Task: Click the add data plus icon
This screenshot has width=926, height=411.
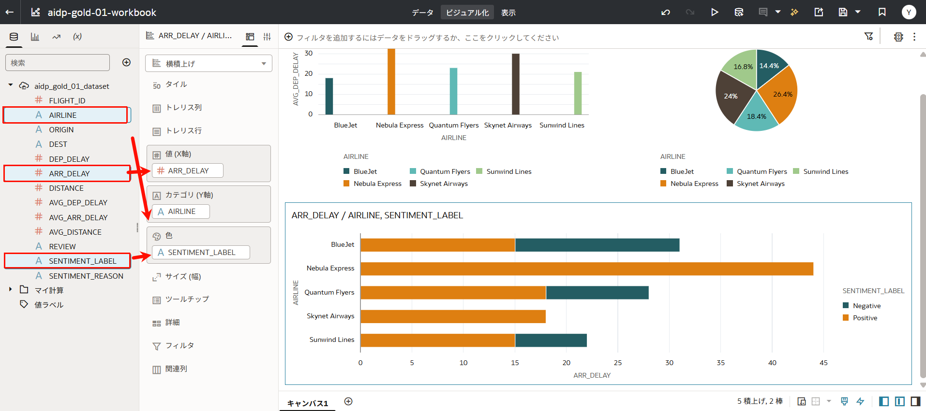Action: coord(127,62)
